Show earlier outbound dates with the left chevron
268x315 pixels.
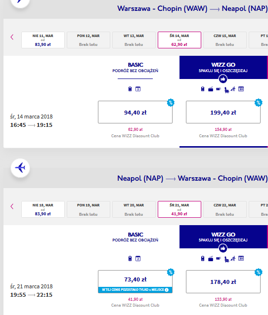12,37
